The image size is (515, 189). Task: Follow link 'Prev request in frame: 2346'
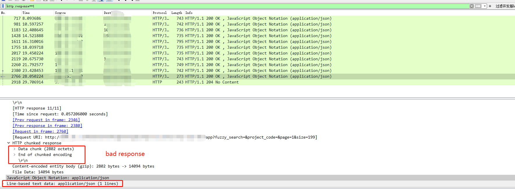pyautogui.click(x=46, y=120)
